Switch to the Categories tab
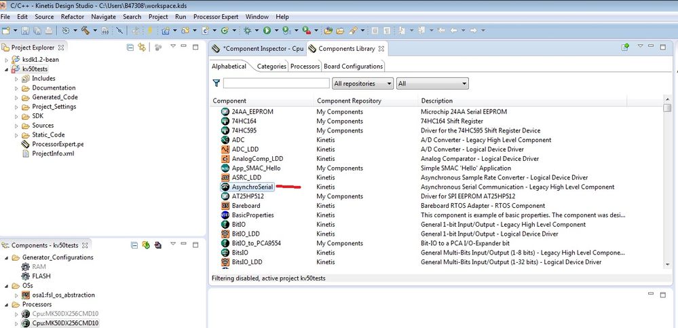Screen dimensions: 678x328 click(271, 66)
